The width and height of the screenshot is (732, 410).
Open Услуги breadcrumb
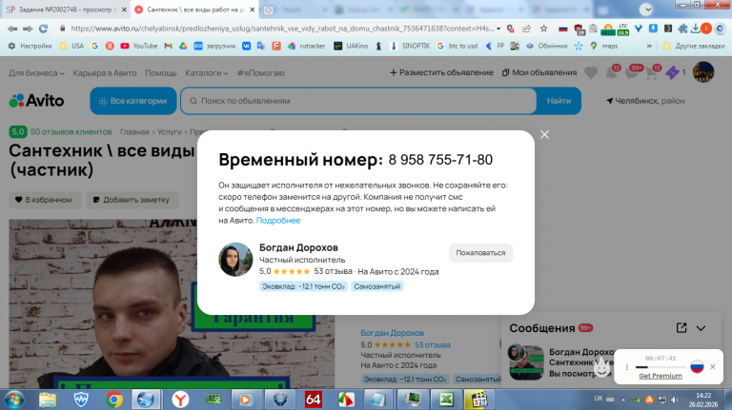(170, 132)
